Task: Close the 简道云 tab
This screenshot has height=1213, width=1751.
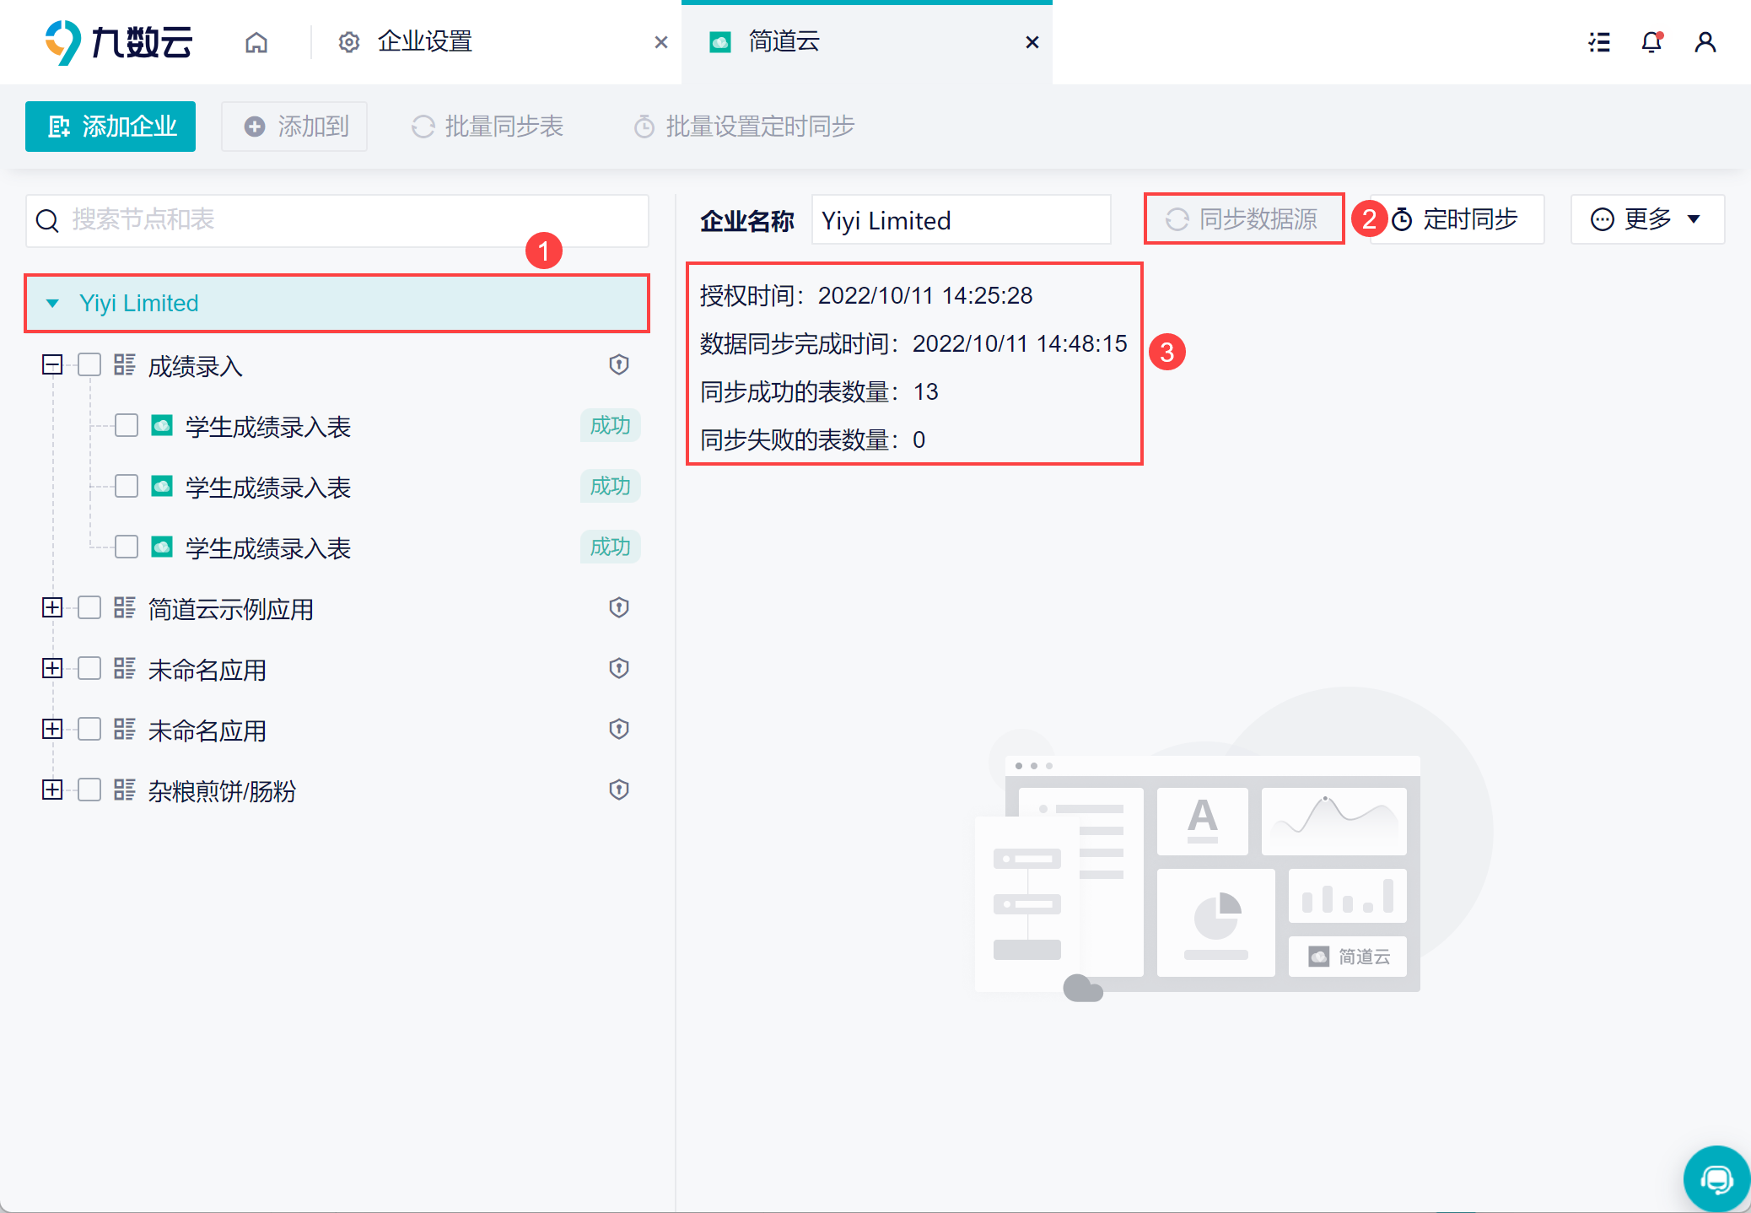Action: click(1032, 42)
